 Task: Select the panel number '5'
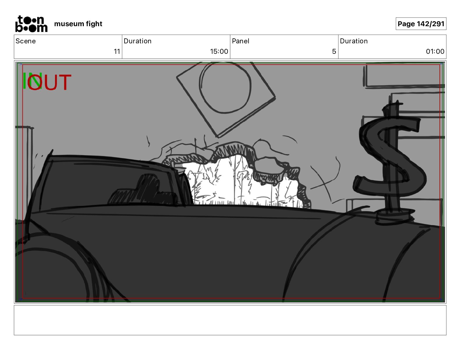[334, 51]
